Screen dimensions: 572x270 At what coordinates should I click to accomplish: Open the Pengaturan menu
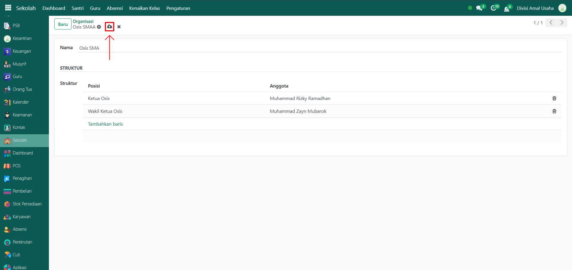[178, 8]
